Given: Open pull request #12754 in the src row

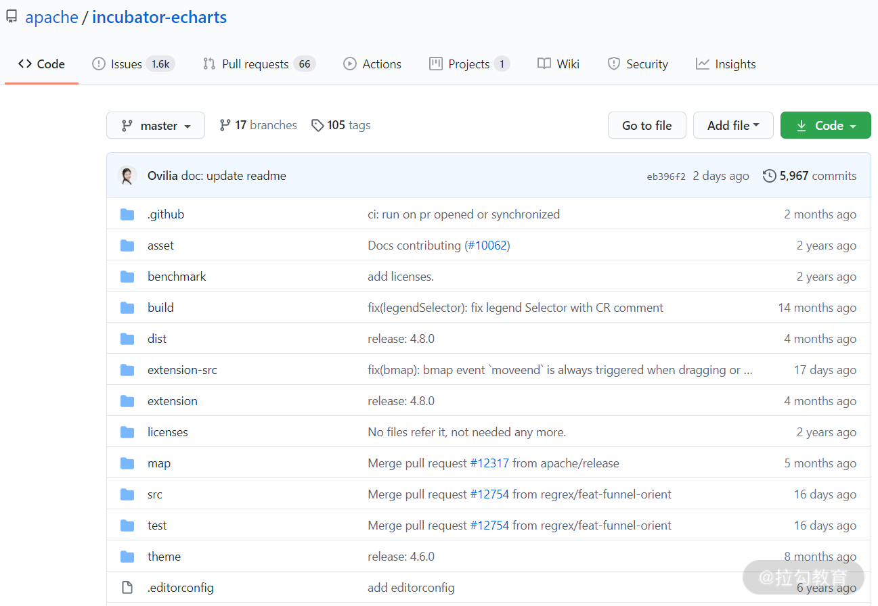Looking at the screenshot, I should (x=489, y=494).
